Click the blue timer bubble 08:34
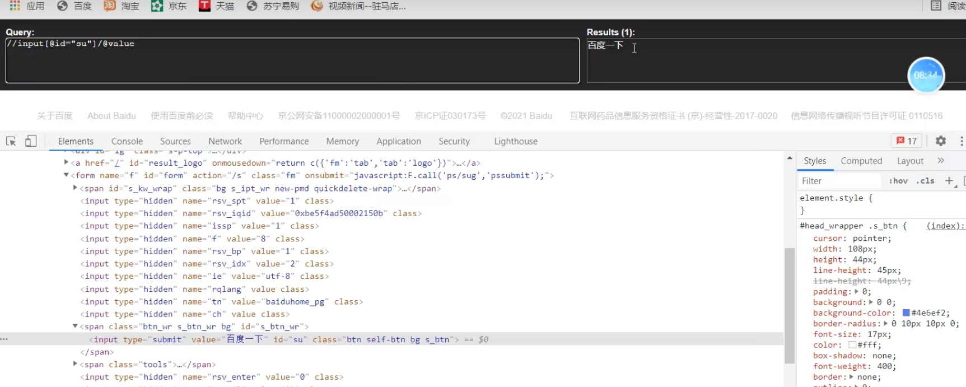 [926, 75]
